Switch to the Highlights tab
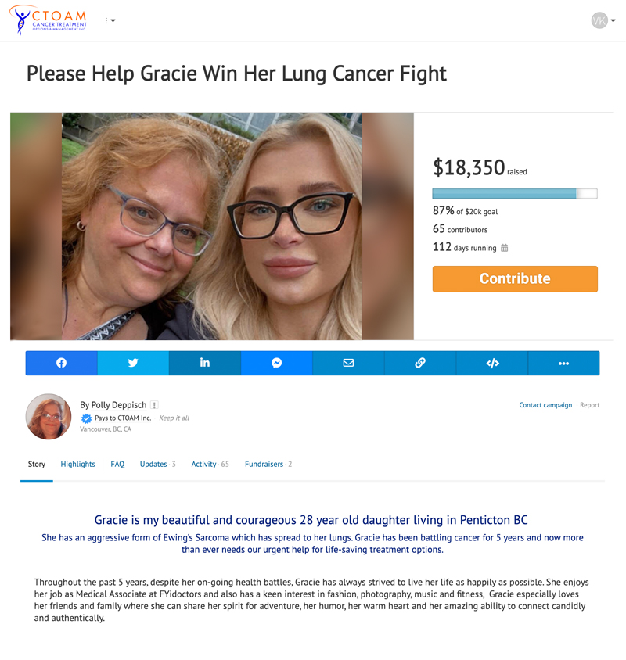The height and width of the screenshot is (660, 626). [78, 464]
